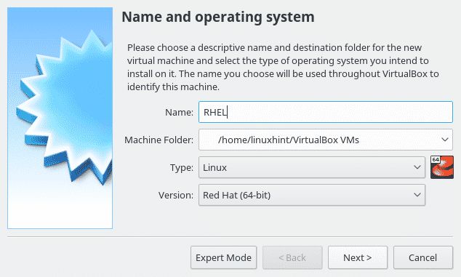Screen dimensions: 461x277
Task: Click the 'Name and operating system' heading
Action: [x=218, y=17]
